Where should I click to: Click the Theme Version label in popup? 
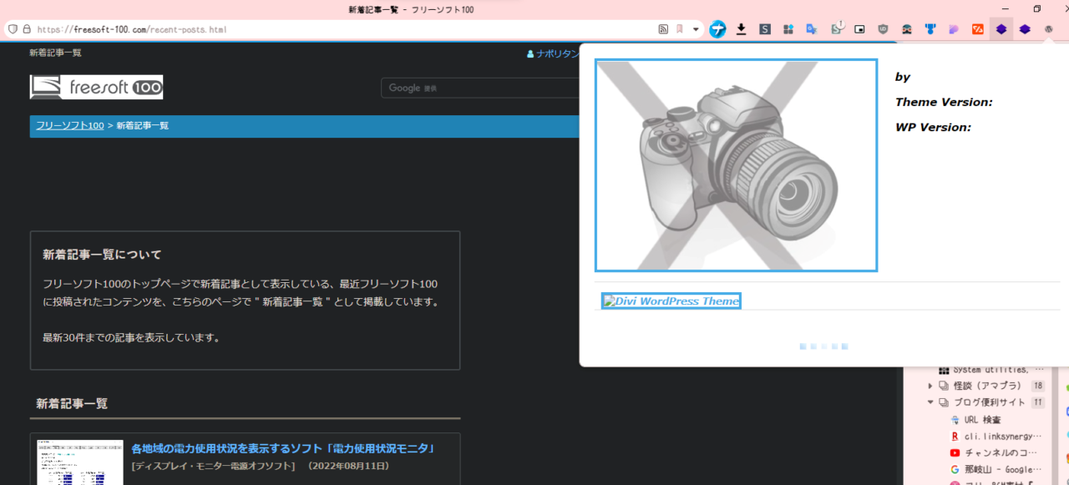(x=944, y=102)
